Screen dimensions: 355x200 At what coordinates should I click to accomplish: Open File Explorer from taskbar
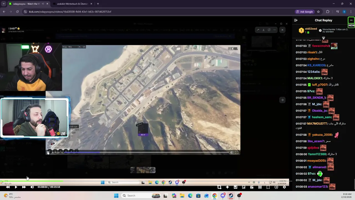[x=182, y=196]
